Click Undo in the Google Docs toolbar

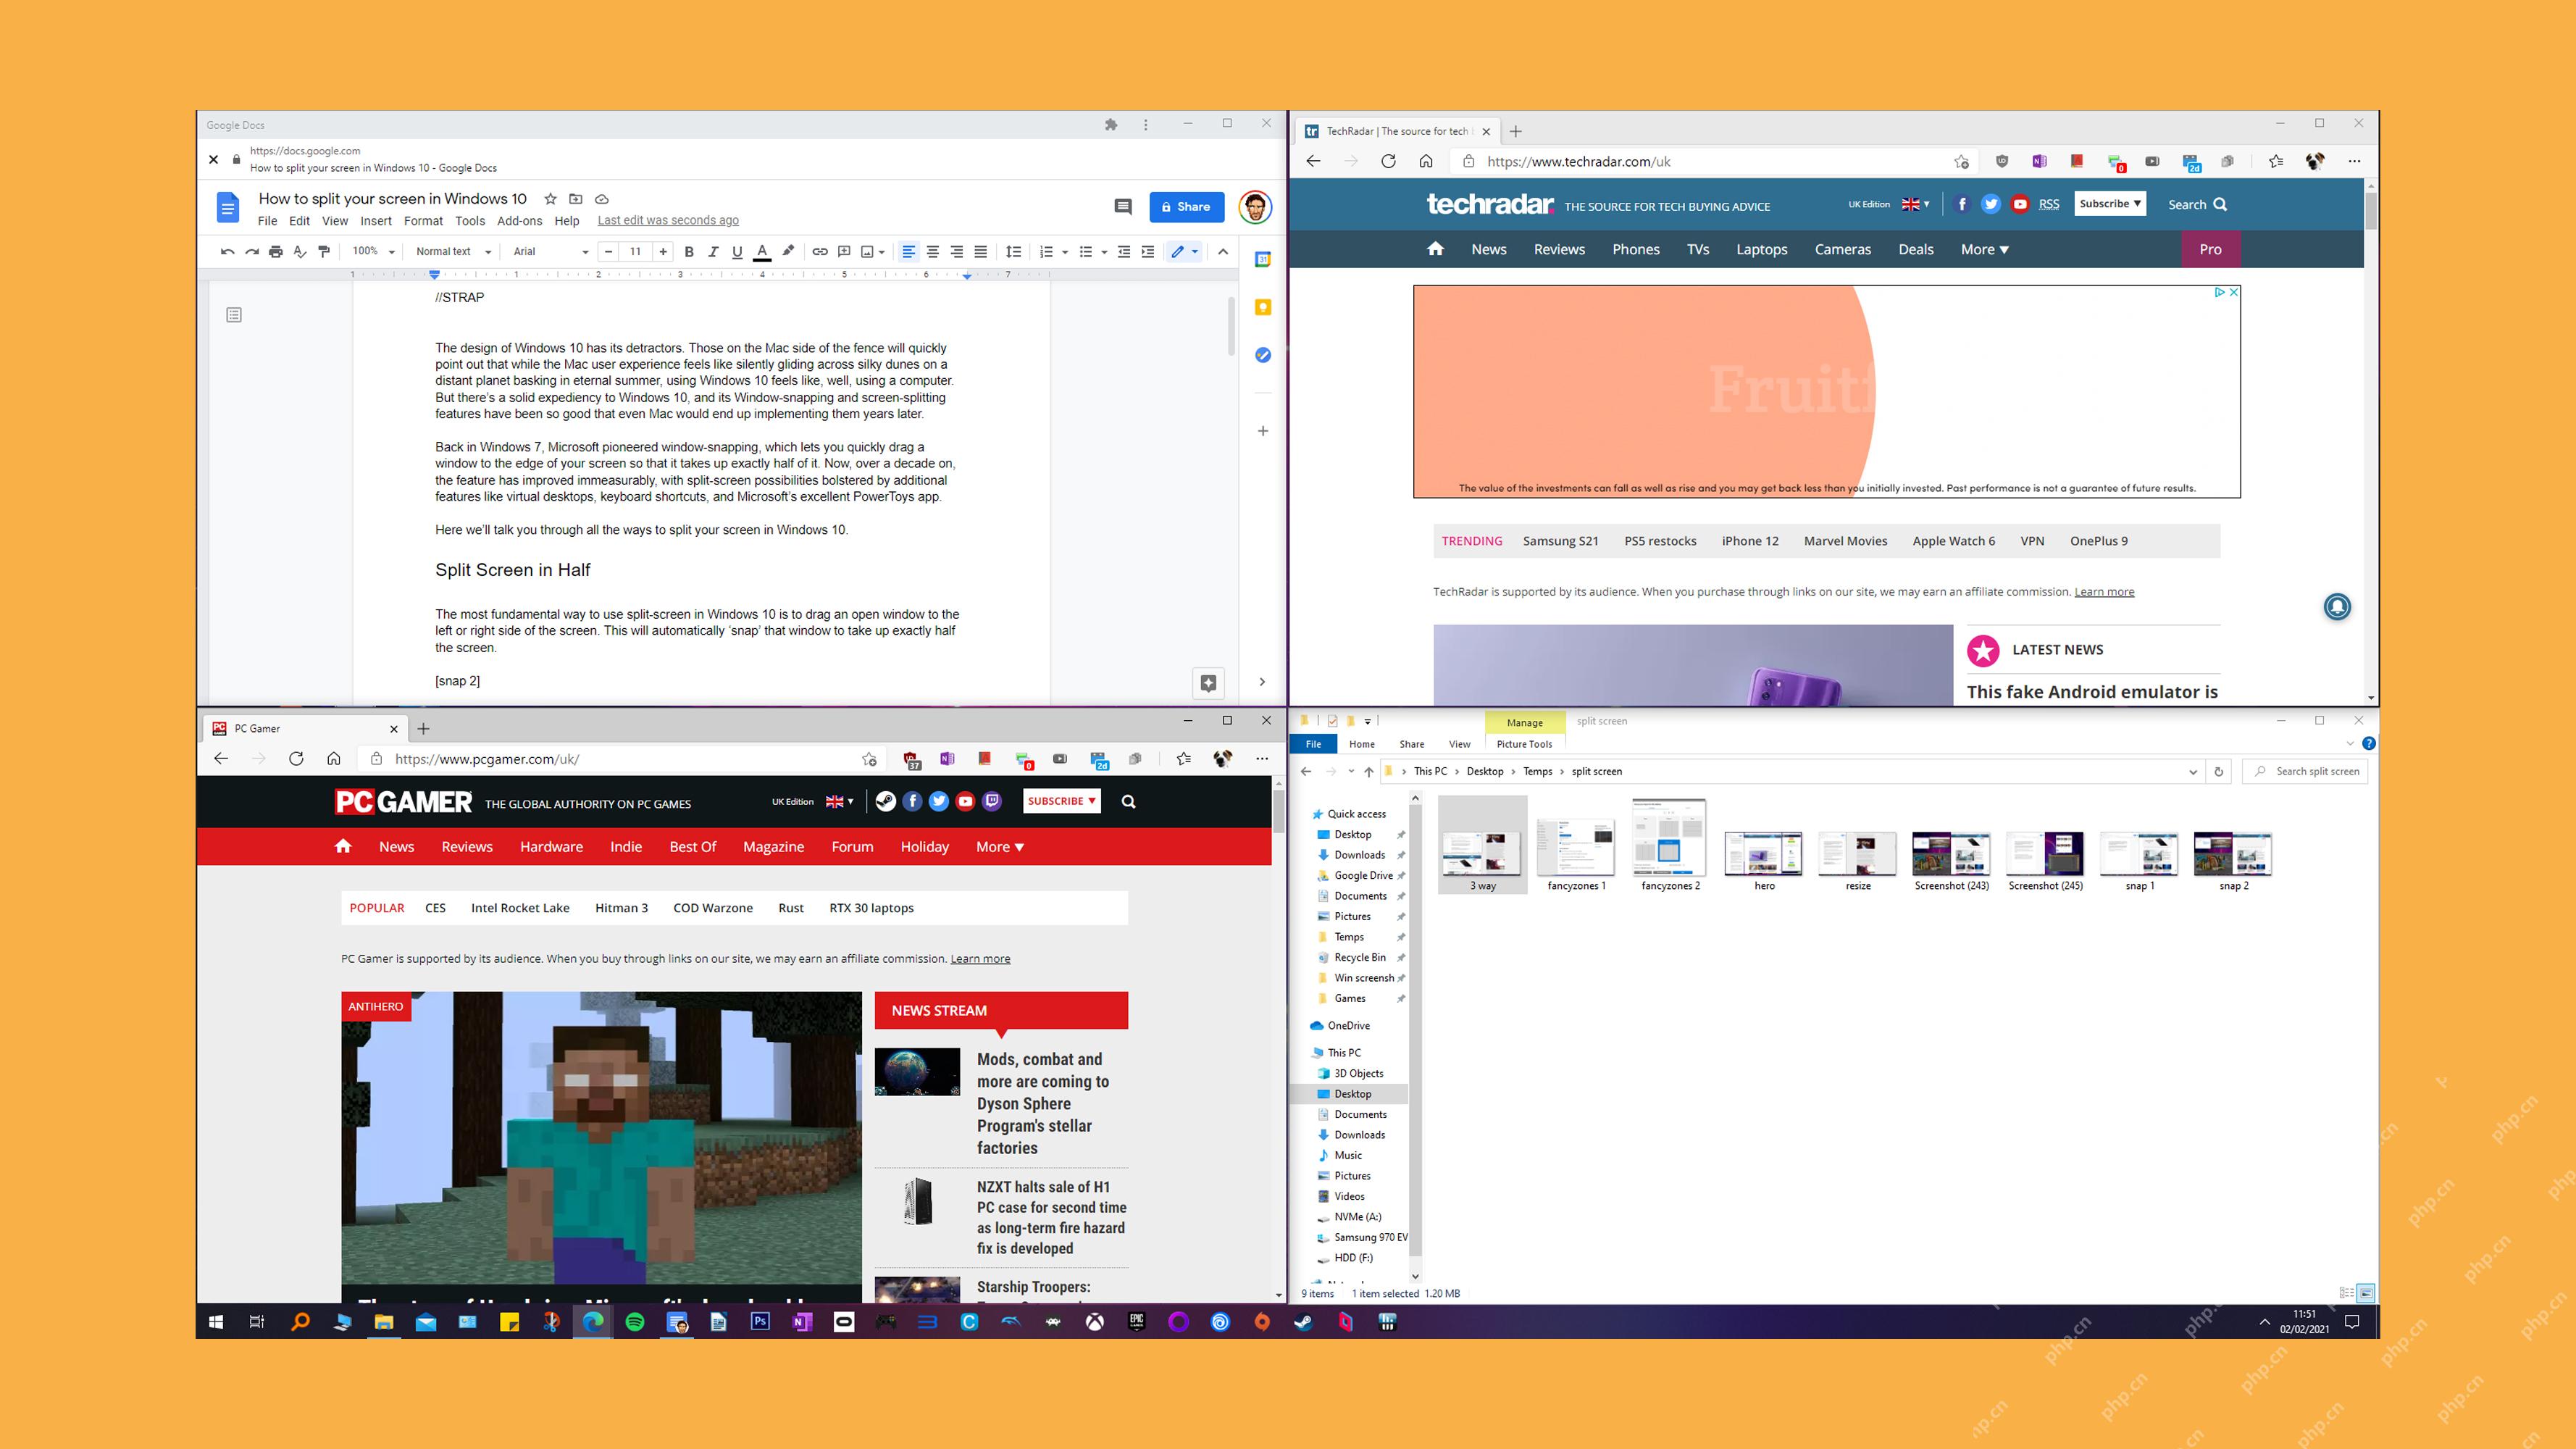[x=228, y=252]
